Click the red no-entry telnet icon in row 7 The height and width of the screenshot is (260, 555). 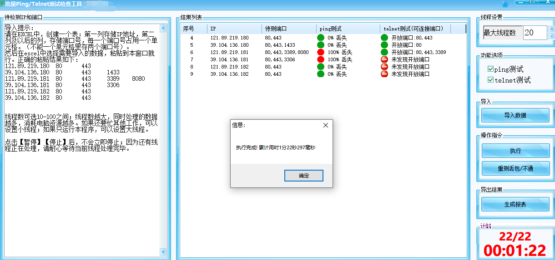click(x=384, y=60)
